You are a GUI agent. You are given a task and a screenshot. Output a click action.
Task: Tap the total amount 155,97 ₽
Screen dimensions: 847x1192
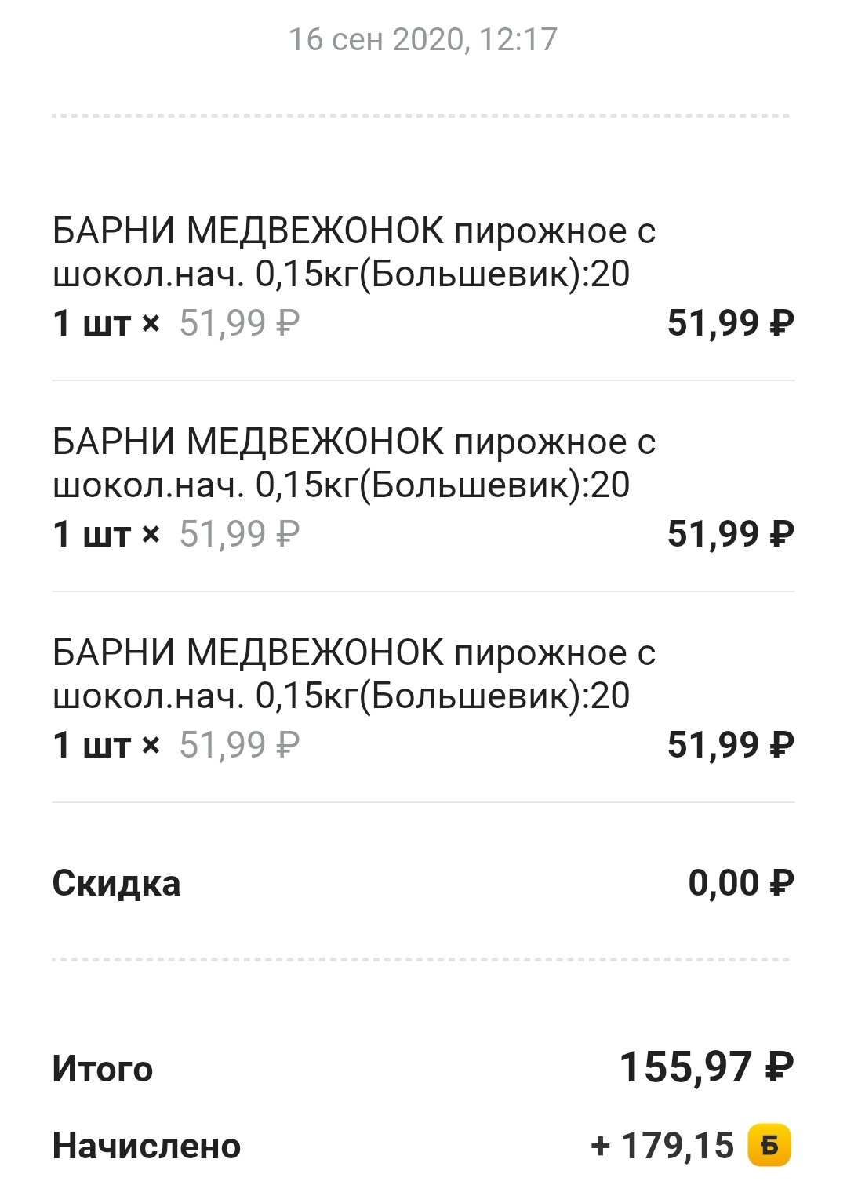click(x=707, y=1067)
